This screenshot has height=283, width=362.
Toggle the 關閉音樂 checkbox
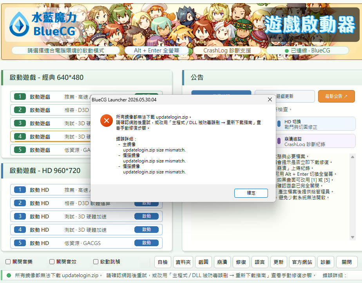[x=8, y=261]
